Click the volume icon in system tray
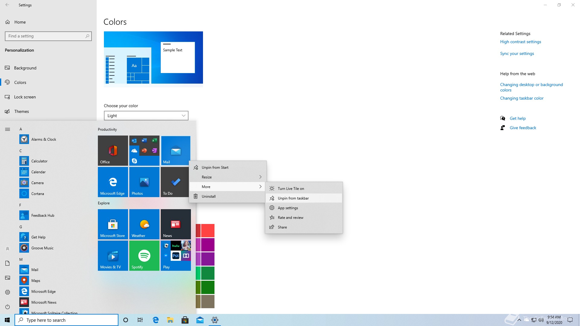 click(x=541, y=320)
